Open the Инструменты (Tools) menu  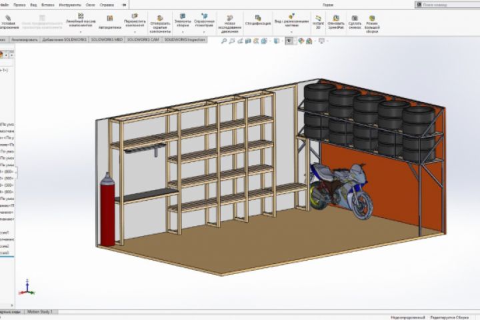click(x=70, y=5)
